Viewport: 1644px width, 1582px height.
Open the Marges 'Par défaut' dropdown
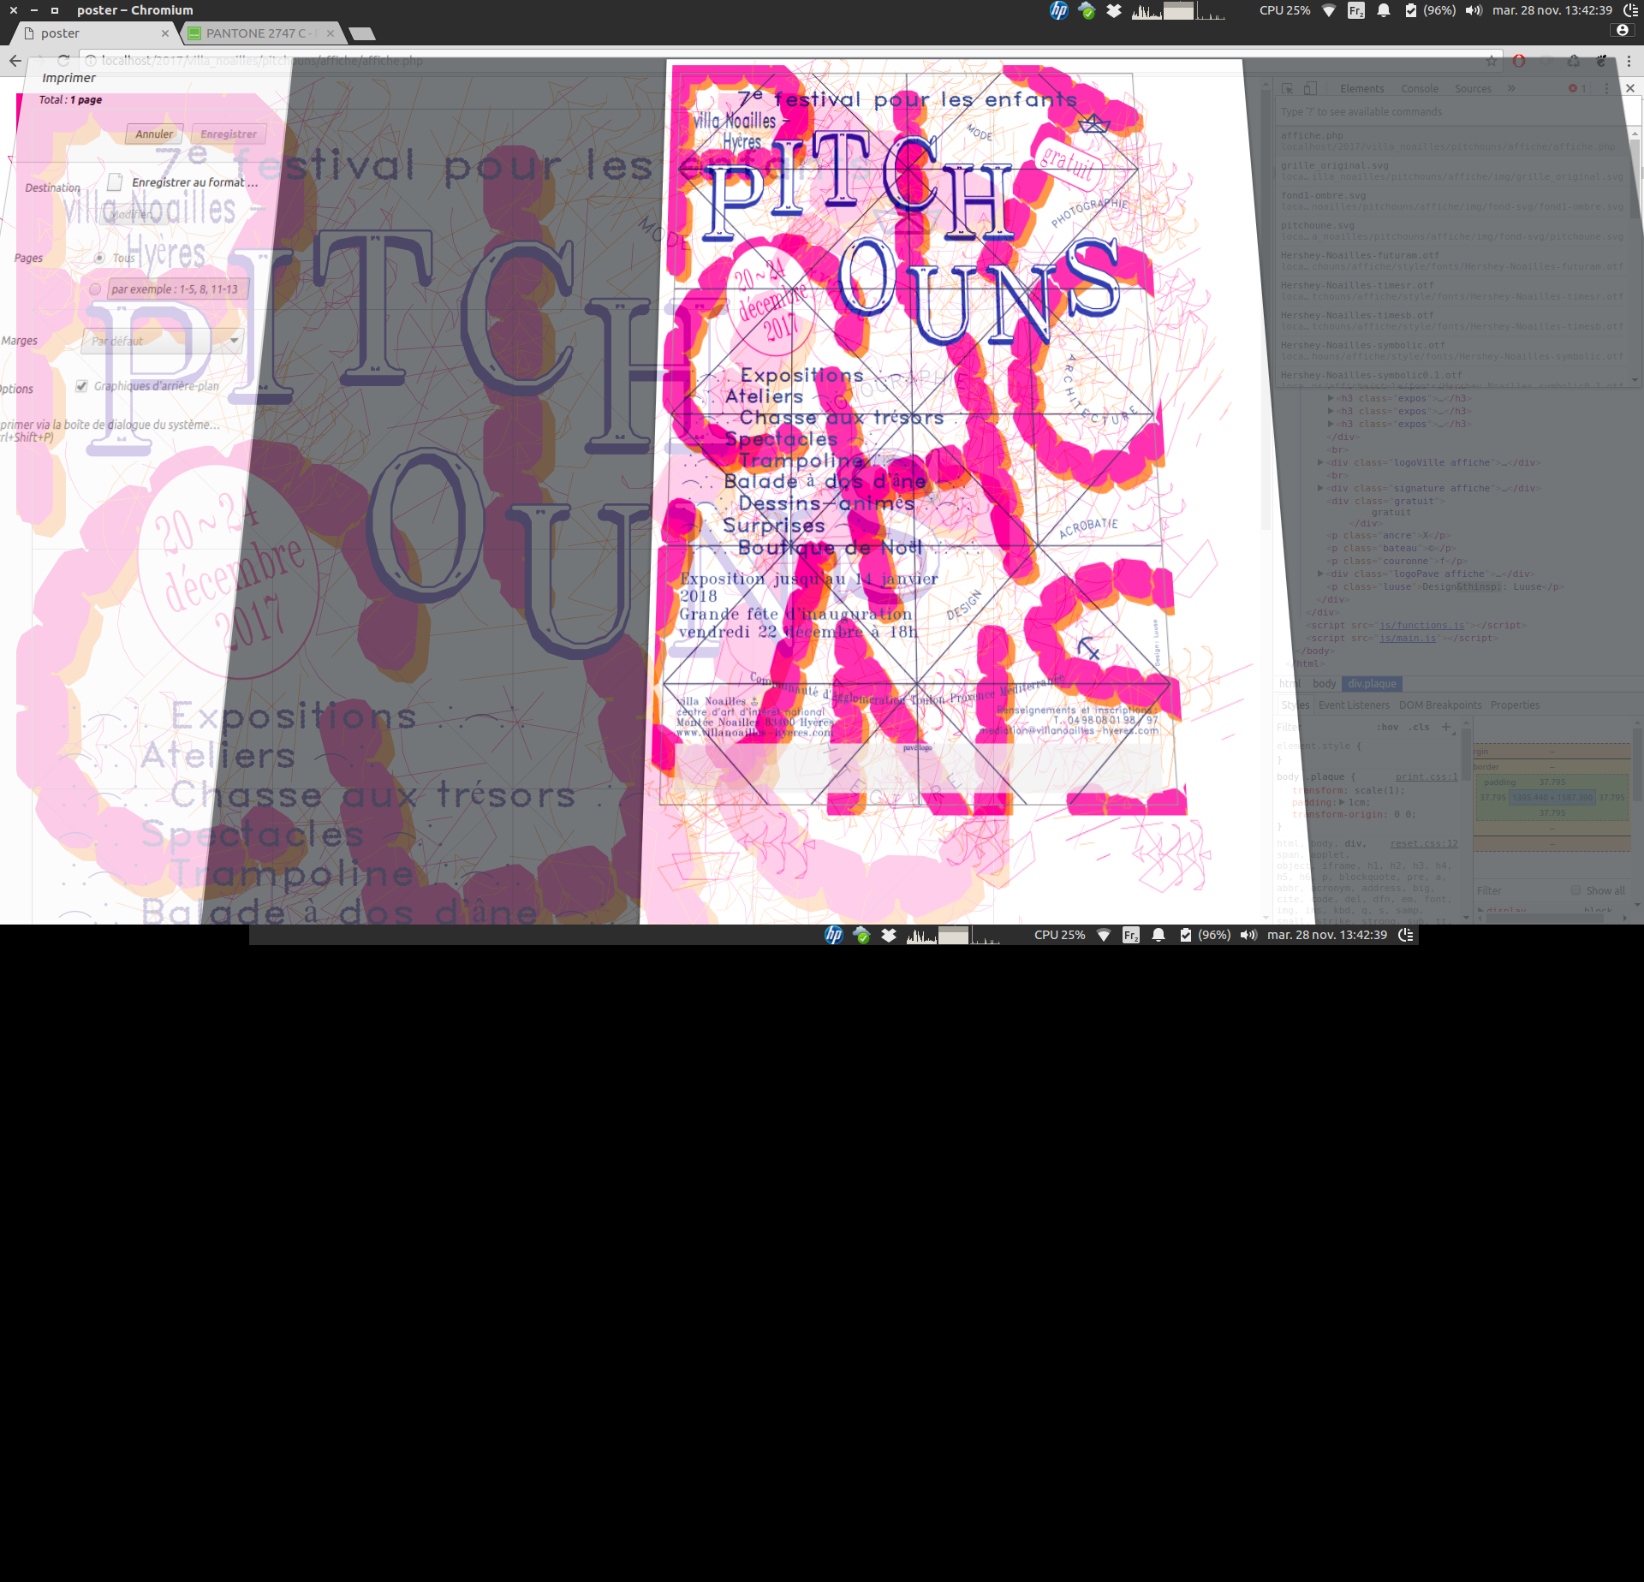tap(163, 341)
